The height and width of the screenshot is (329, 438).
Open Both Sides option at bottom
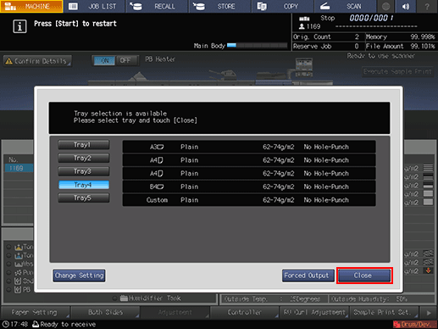coord(105,312)
